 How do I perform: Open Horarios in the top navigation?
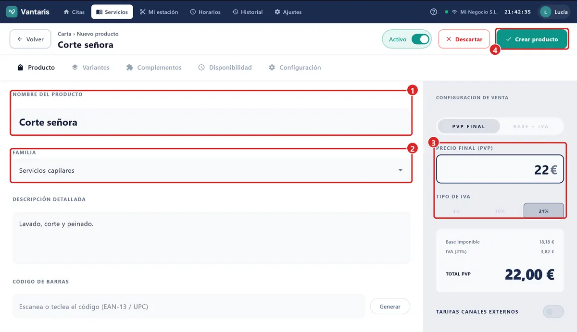(x=205, y=12)
